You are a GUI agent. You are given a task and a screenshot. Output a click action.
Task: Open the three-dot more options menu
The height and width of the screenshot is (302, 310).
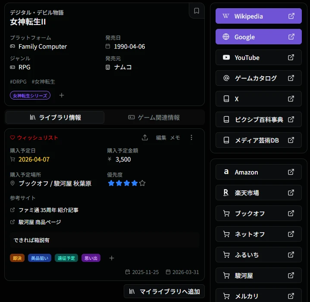[191, 137]
